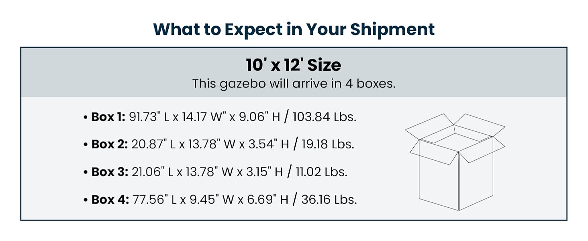Click "This gazebo will arrive in 4 boxes" text

(294, 84)
